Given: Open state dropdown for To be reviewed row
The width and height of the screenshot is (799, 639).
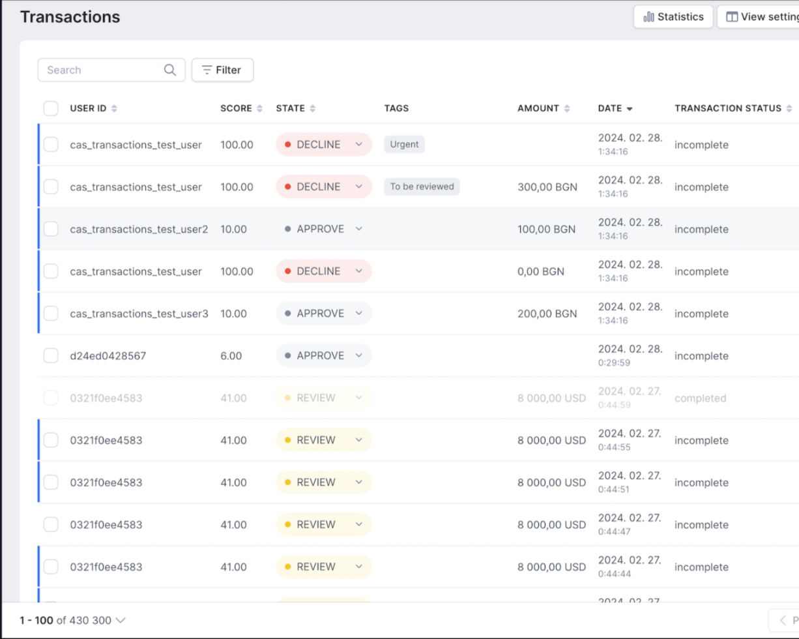Looking at the screenshot, I should [324, 187].
